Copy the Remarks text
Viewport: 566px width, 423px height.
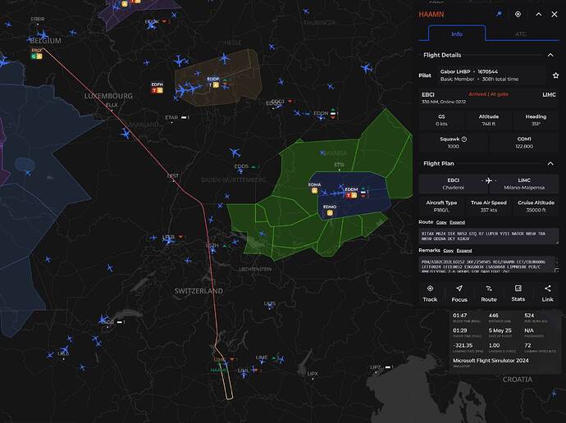[x=449, y=251]
